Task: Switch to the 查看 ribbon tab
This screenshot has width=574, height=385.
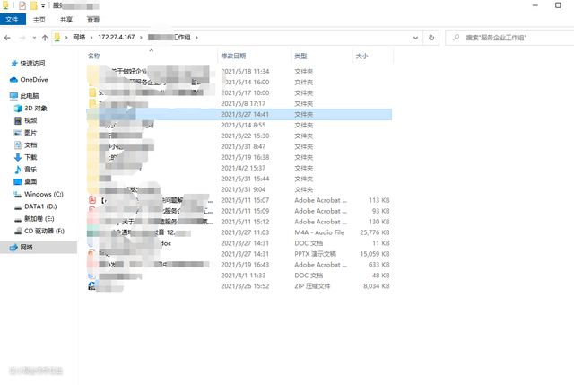Action: tap(93, 18)
